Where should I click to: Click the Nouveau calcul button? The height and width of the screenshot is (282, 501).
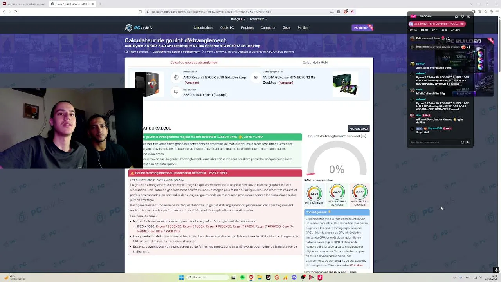pyautogui.click(x=359, y=128)
